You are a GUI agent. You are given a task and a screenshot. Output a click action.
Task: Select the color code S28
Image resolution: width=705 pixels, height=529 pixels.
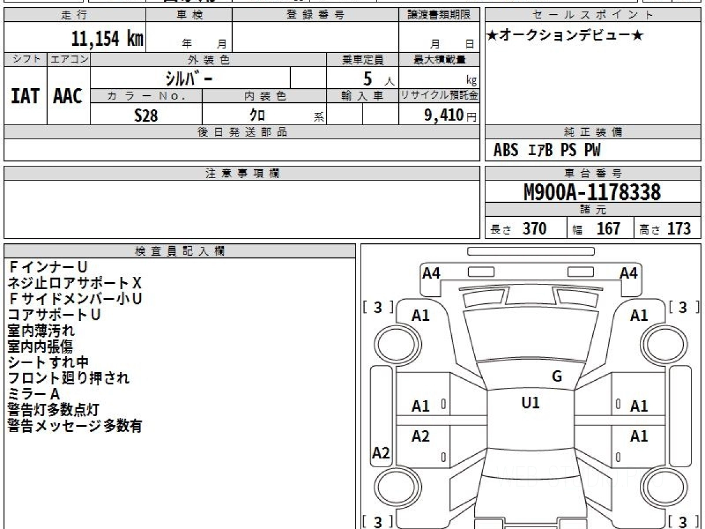[x=146, y=115]
